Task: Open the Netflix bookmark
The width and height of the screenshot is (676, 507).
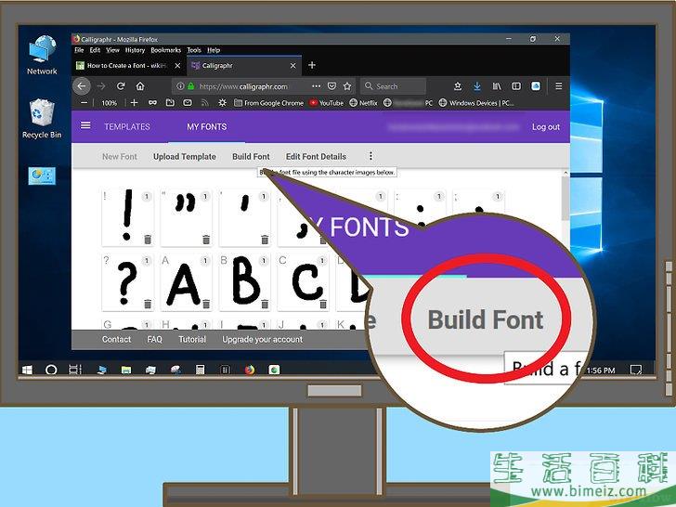Action: pyautogui.click(x=363, y=103)
